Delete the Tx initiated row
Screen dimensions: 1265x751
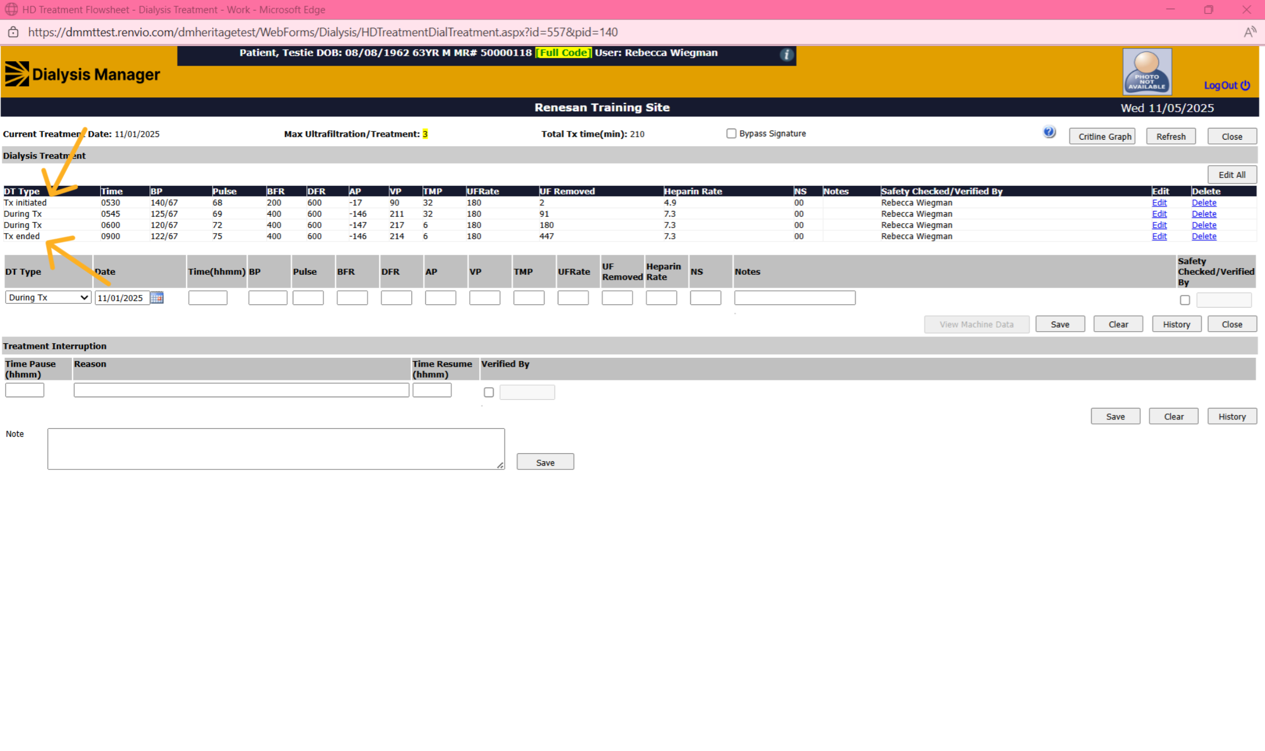1204,202
